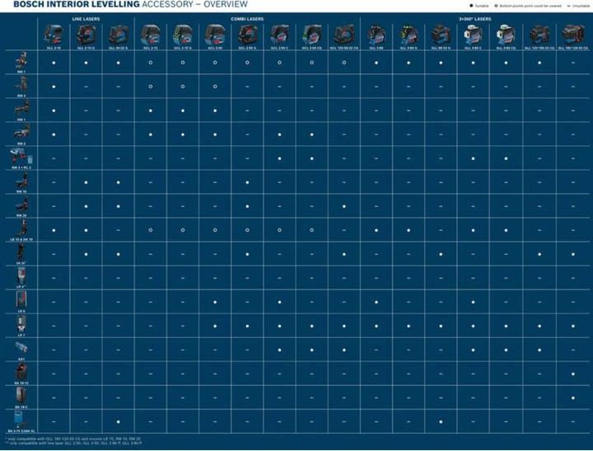Click the LB 10 & DK 10 accessory image
Screen dimensions: 593x451
pyautogui.click(x=21, y=228)
